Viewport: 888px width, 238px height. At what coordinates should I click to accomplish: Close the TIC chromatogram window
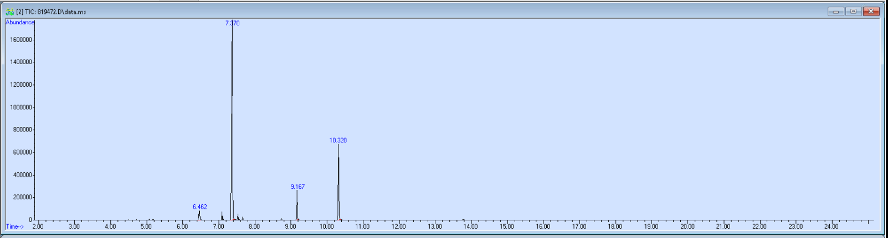pos(871,12)
